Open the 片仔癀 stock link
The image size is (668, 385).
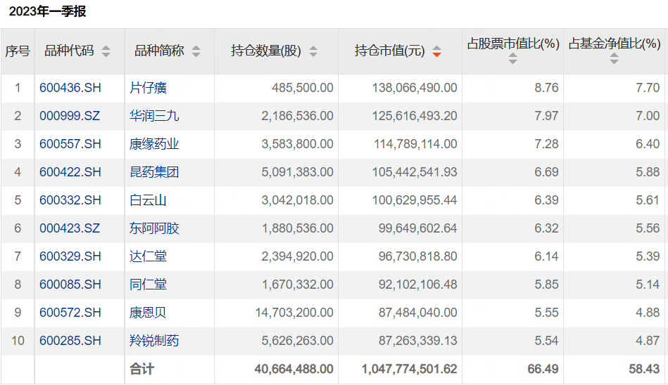[148, 88]
